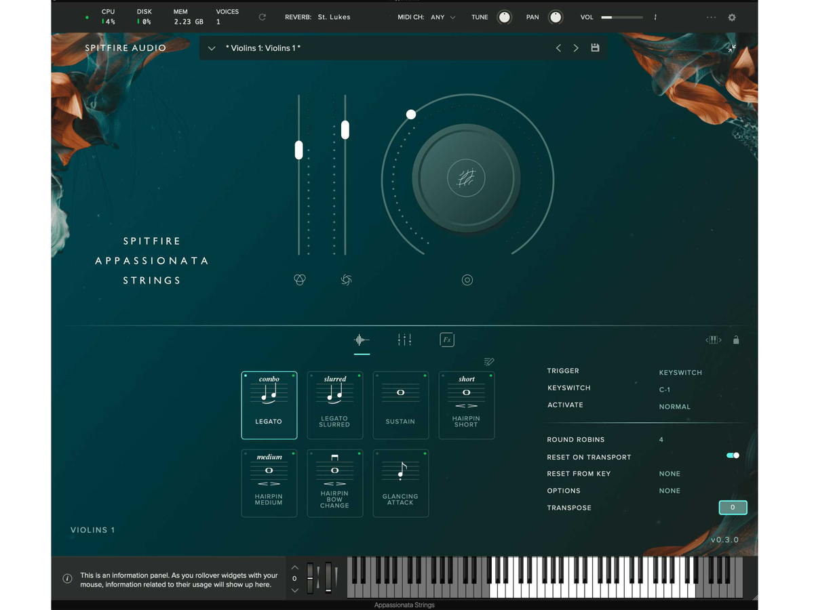Open the three-dots options menu

pos(711,17)
